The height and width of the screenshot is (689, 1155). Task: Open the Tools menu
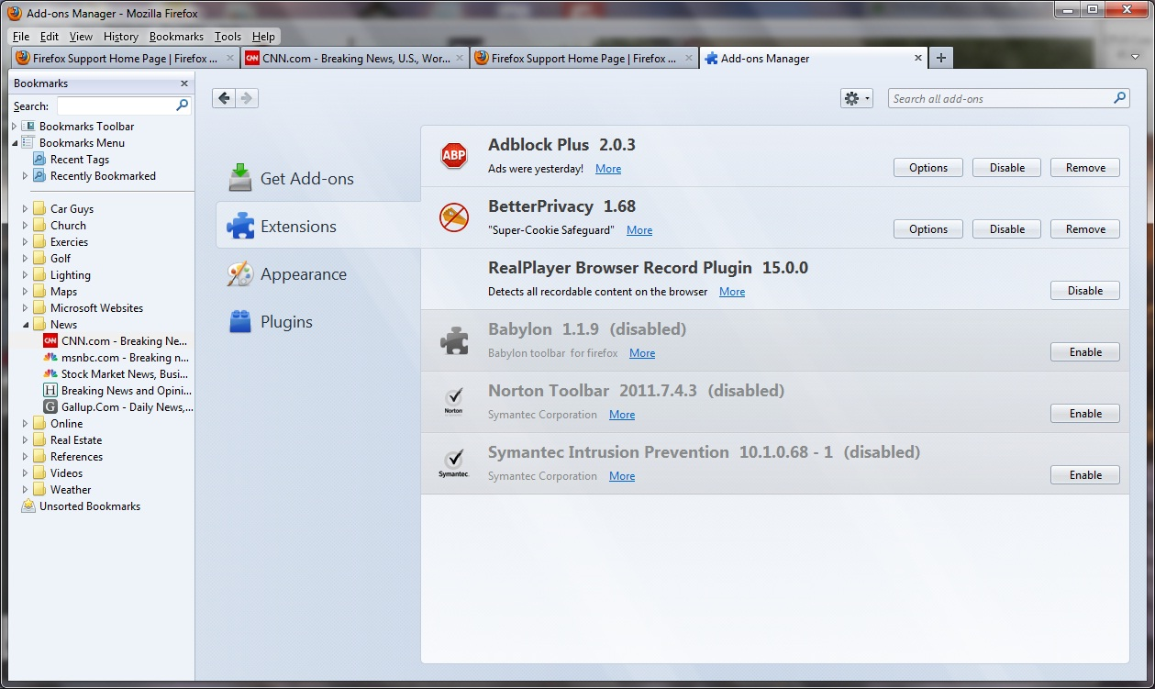(x=228, y=37)
